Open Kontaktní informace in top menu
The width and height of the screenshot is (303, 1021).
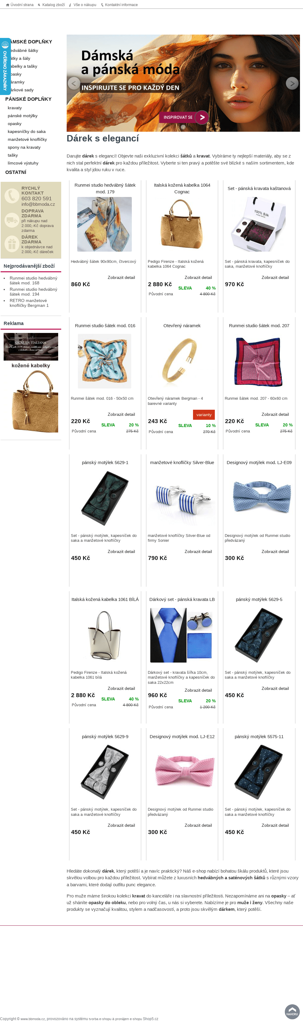click(x=119, y=5)
